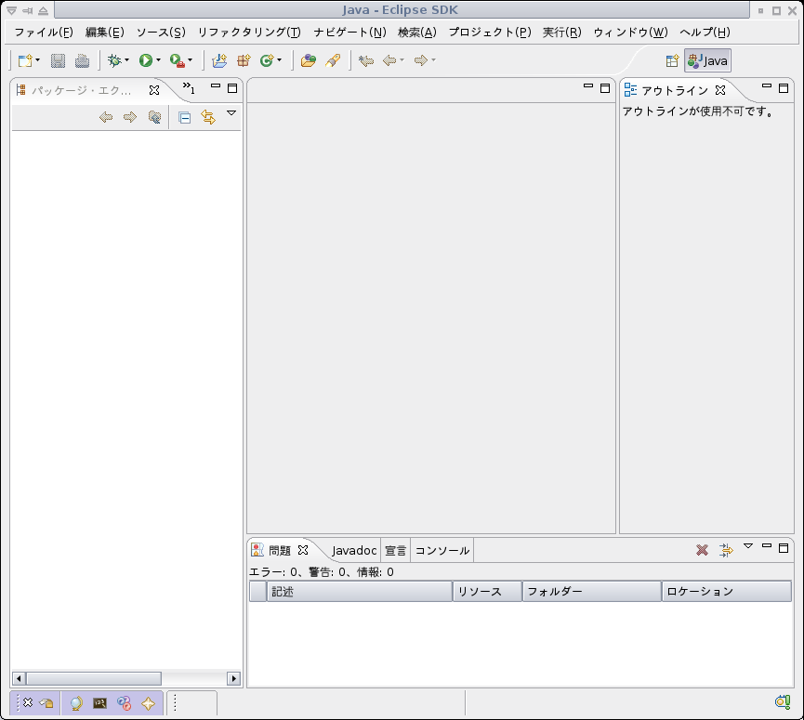Open the Debug dropdown arrow

[x=126, y=60]
